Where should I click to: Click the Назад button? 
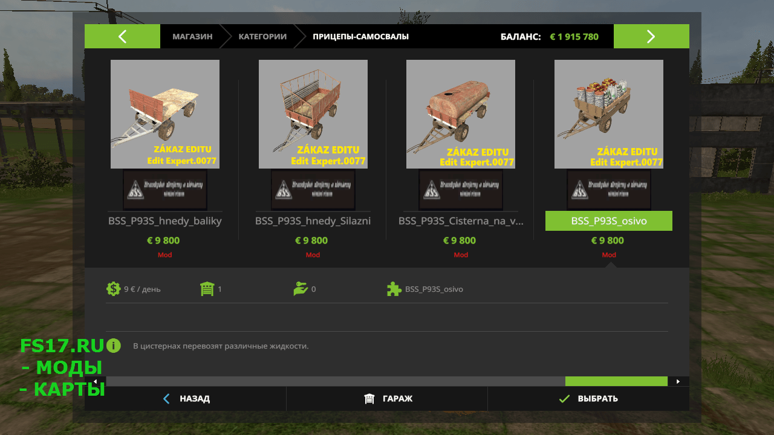point(186,399)
